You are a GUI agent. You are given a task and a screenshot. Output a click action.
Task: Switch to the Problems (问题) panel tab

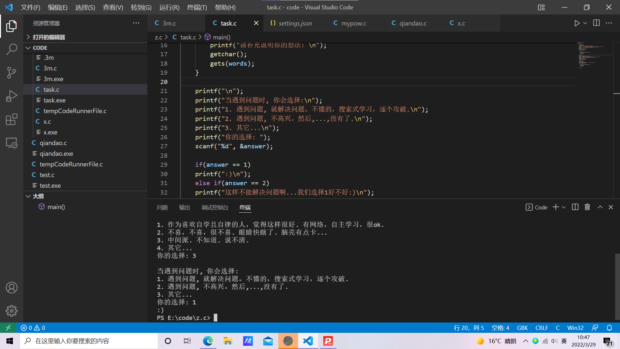[162, 207]
